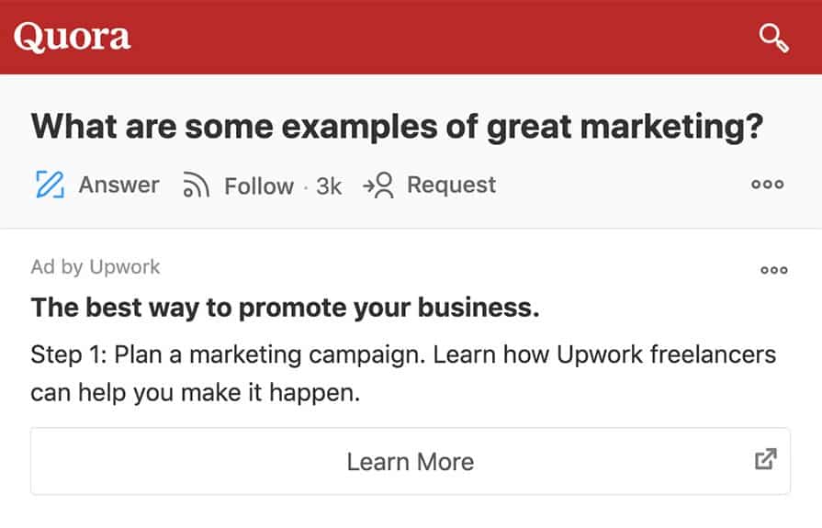The width and height of the screenshot is (822, 528).
Task: Click the Quora logo
Action: click(72, 37)
